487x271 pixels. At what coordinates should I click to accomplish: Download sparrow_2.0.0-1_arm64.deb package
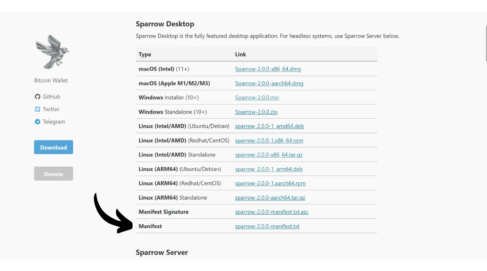tap(269, 169)
